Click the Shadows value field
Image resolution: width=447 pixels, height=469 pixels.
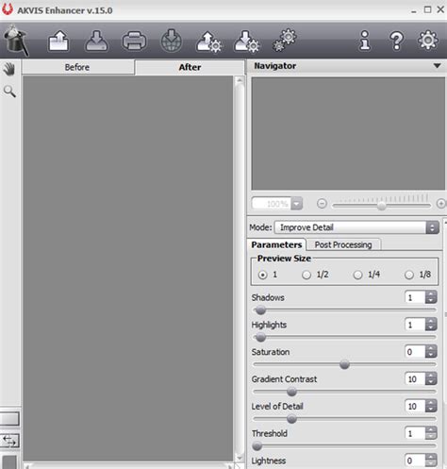[415, 297]
